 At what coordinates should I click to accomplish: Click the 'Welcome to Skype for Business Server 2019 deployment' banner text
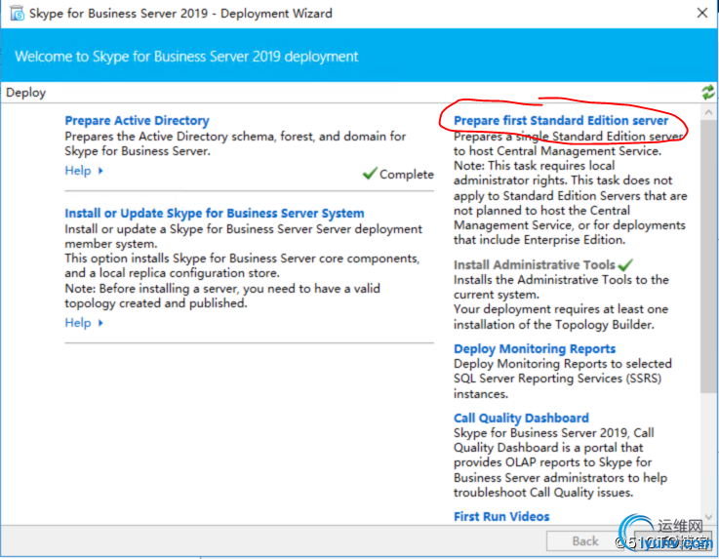[186, 57]
